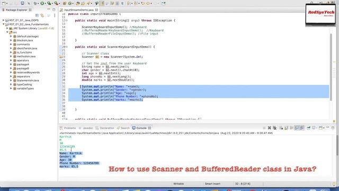Select the operators package

tap(23, 60)
